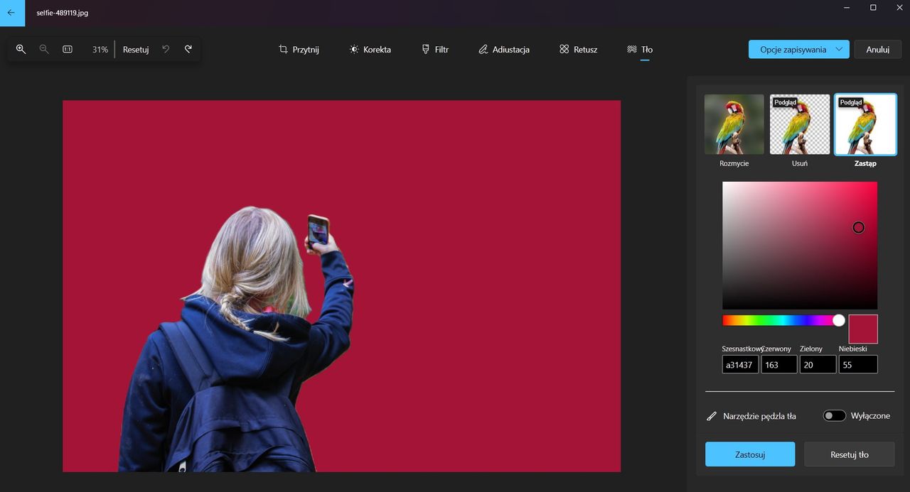This screenshot has width=910, height=492.
Task: Click the zoom out magnifier icon
Action: (x=44, y=49)
